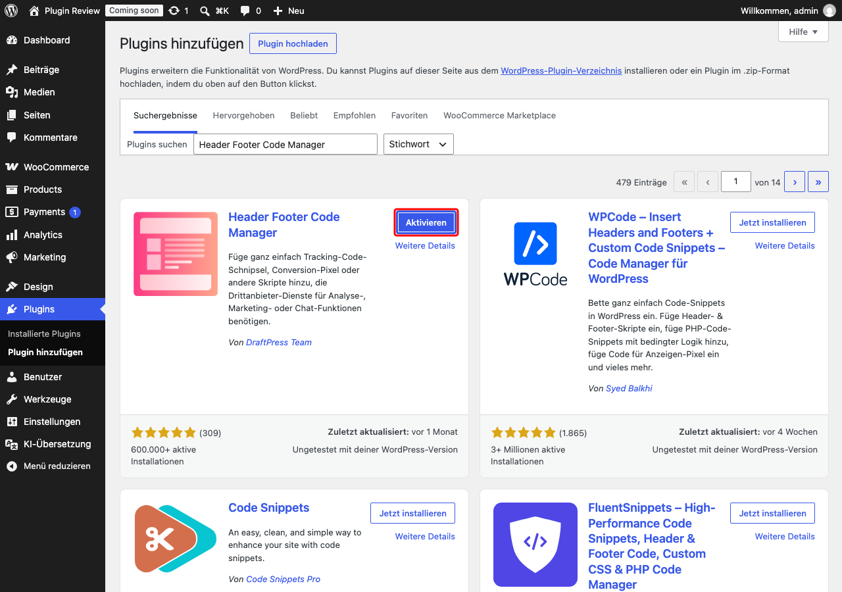Open Plugin hinzufügen submenu item
Image resolution: width=842 pixels, height=592 pixels.
tap(45, 352)
